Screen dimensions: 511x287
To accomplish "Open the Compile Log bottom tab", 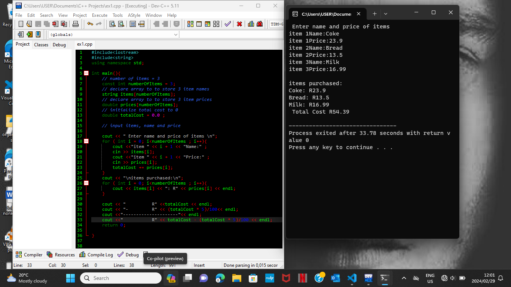I will tap(96, 254).
